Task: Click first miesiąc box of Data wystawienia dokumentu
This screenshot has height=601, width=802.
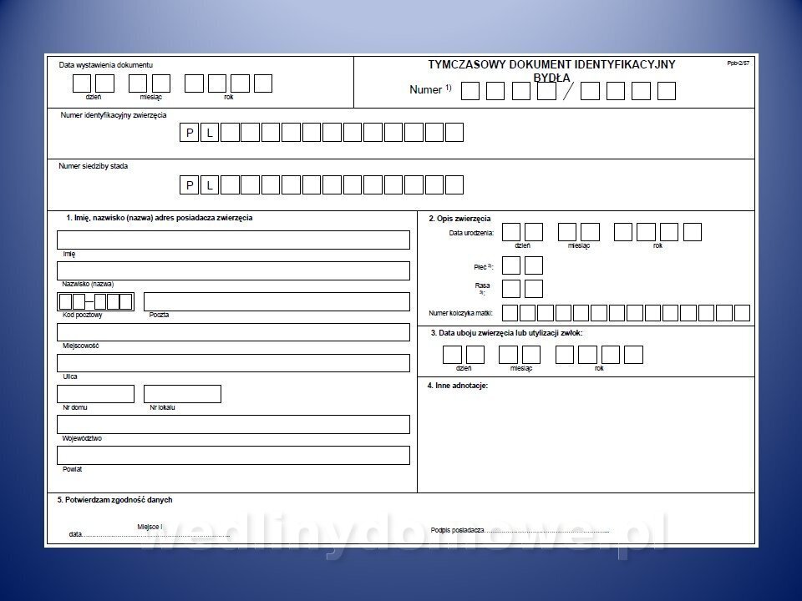Action: click(138, 83)
